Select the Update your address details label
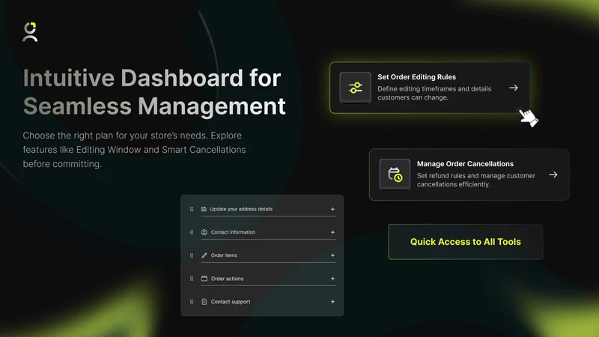This screenshot has height=337, width=599. (241, 209)
